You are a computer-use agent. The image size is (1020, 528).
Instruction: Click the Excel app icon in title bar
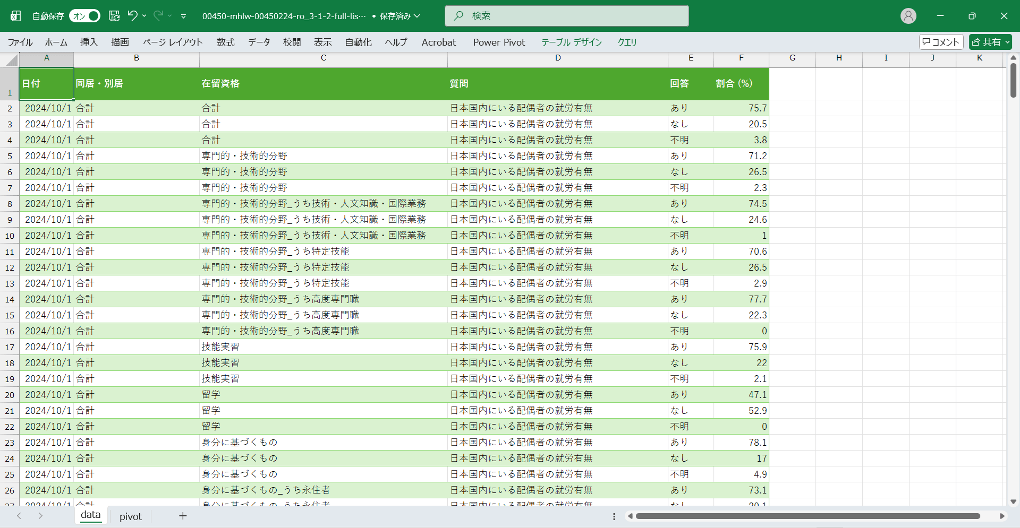click(16, 16)
